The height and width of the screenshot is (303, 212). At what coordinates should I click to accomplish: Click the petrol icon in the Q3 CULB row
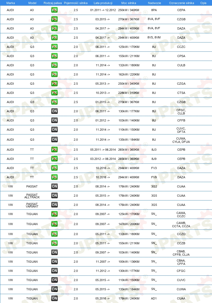click(54, 65)
